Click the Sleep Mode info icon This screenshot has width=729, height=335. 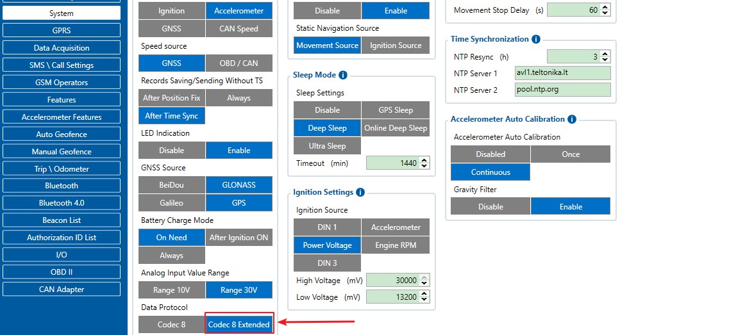(343, 75)
